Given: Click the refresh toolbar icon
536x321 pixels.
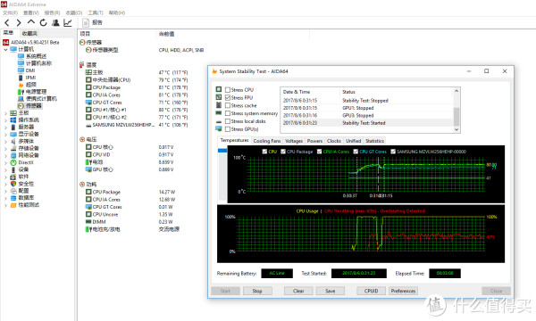Looking at the screenshot, I should (43, 22).
